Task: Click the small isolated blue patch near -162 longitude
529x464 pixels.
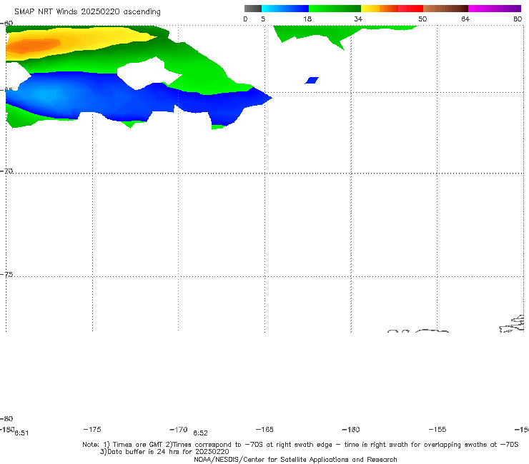Action: pos(312,81)
